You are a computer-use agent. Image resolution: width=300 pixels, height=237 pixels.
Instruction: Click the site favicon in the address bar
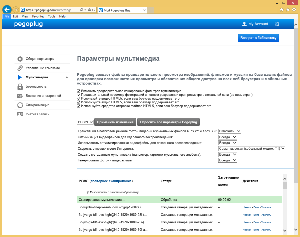[x=23, y=10]
